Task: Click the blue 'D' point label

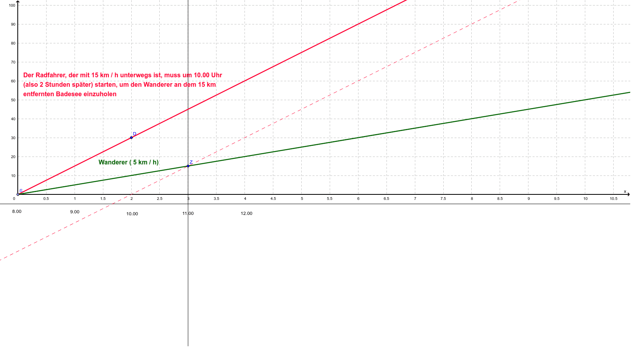Action: coord(134,134)
